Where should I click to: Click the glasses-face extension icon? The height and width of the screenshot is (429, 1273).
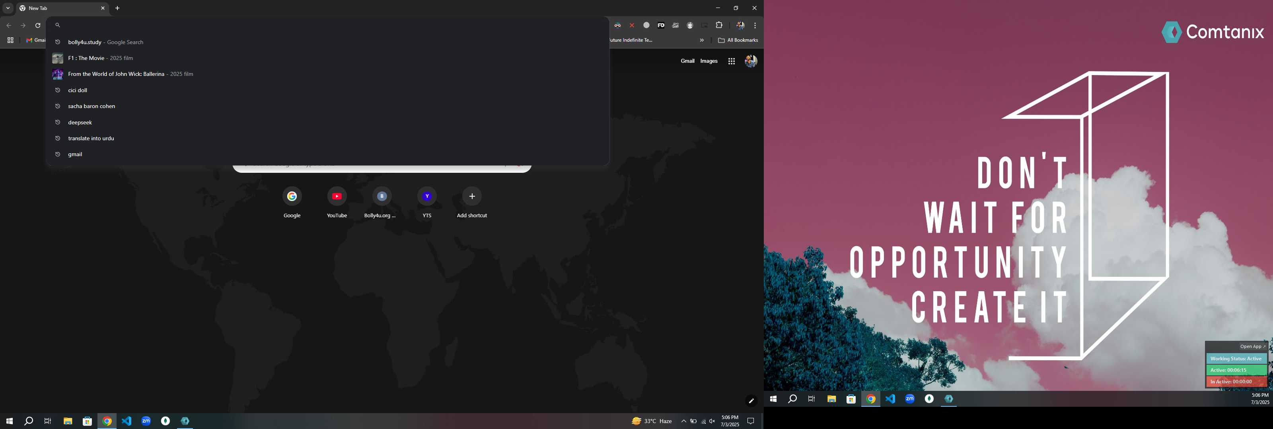[x=618, y=25]
